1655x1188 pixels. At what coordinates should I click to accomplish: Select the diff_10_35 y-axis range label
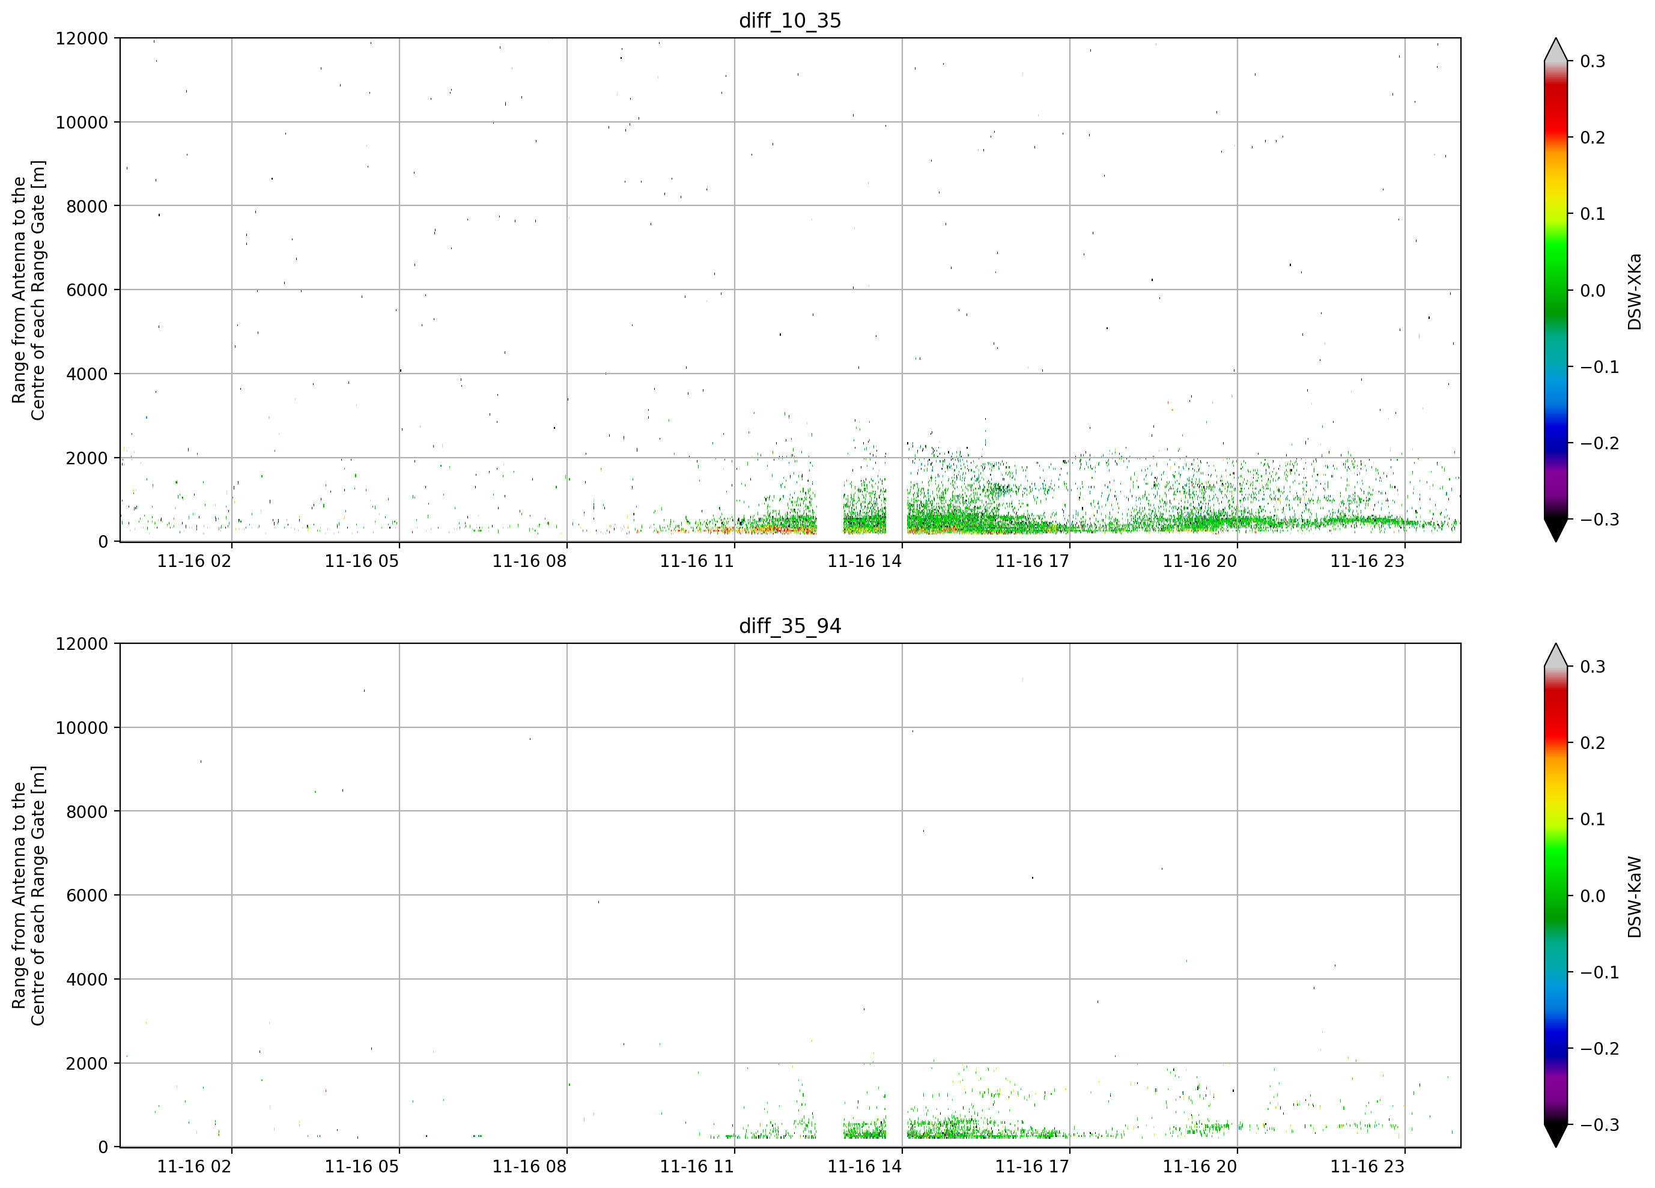(x=28, y=289)
